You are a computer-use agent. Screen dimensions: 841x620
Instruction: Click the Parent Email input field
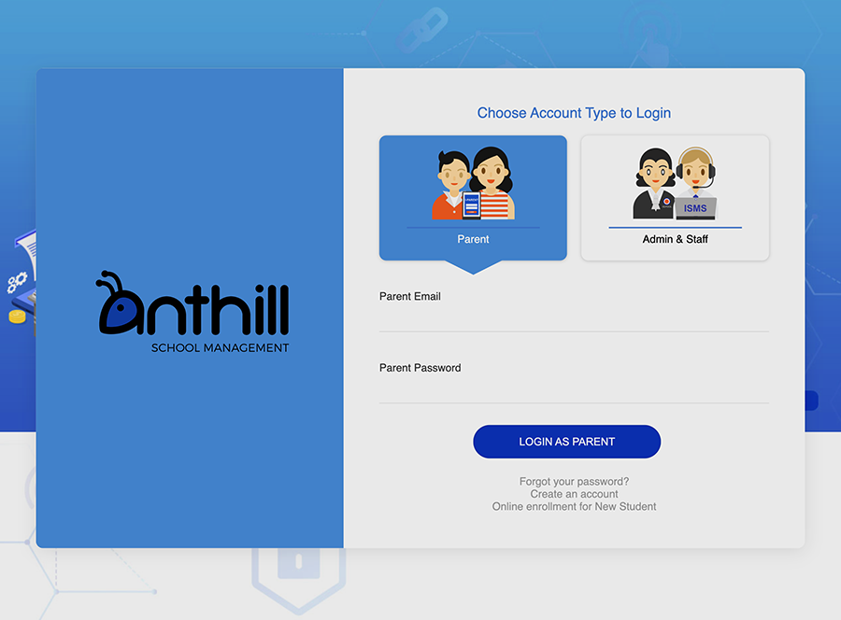coord(574,319)
